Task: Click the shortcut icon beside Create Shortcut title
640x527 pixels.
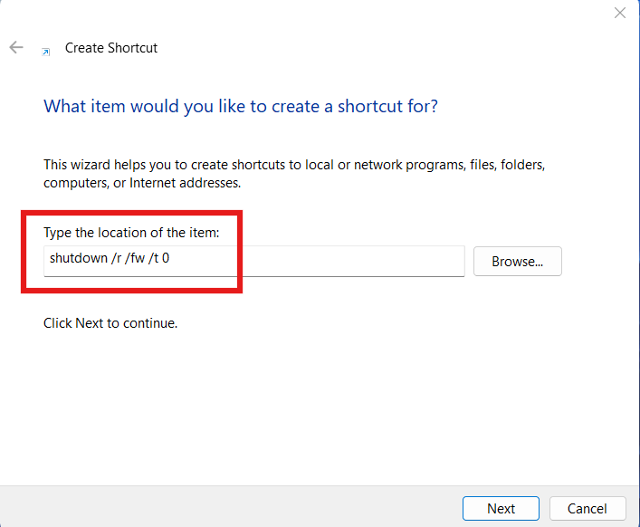Action: [x=46, y=52]
